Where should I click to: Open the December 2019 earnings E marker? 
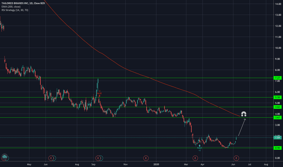(146, 158)
